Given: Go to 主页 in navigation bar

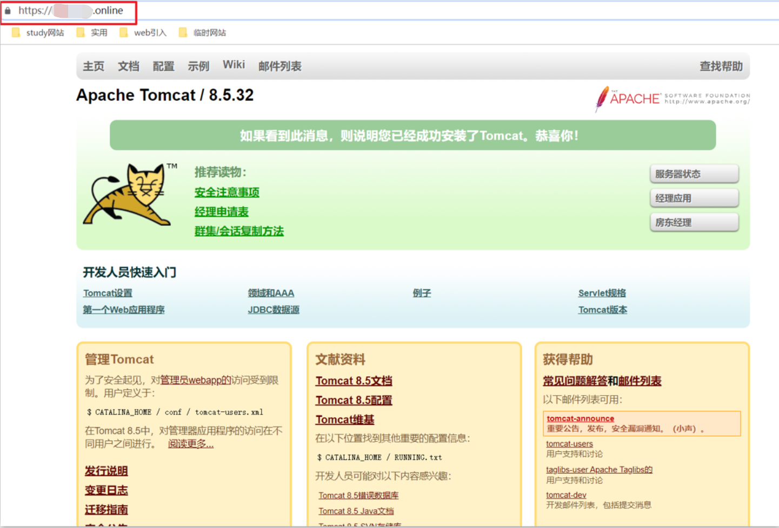Looking at the screenshot, I should (x=94, y=66).
